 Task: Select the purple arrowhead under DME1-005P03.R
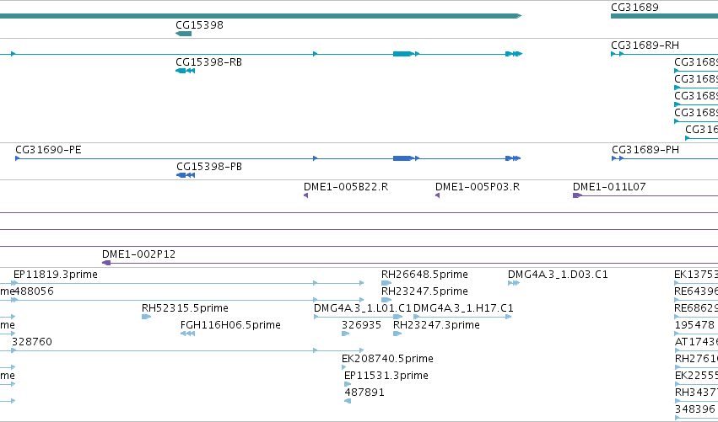point(437,195)
